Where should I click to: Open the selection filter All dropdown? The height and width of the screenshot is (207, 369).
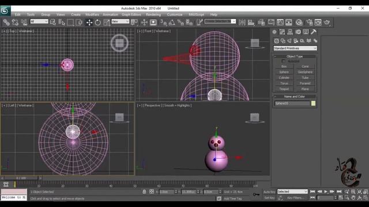coord(39,21)
